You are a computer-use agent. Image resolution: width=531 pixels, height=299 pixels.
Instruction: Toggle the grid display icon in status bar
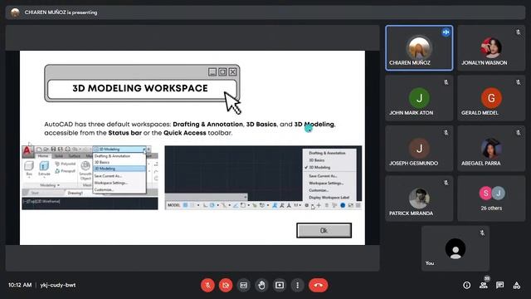point(185,205)
